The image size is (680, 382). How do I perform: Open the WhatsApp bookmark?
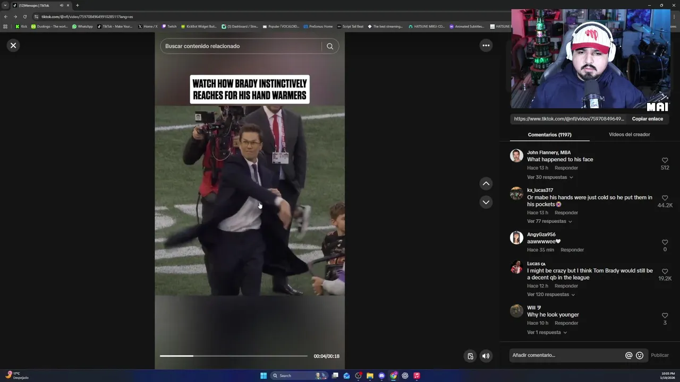coord(82,27)
